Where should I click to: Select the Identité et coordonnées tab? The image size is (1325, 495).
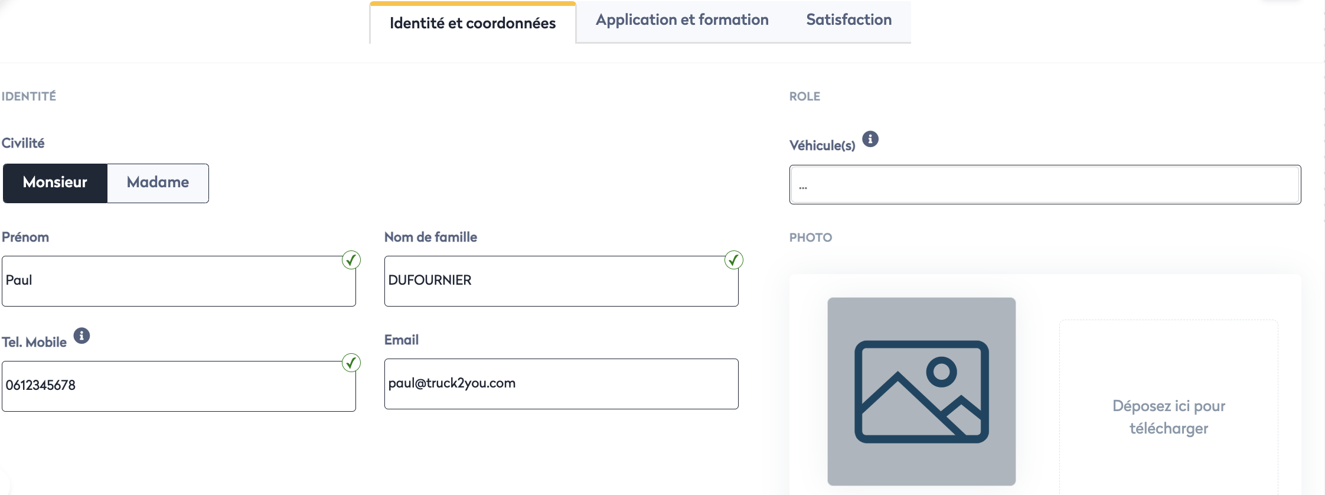(472, 24)
